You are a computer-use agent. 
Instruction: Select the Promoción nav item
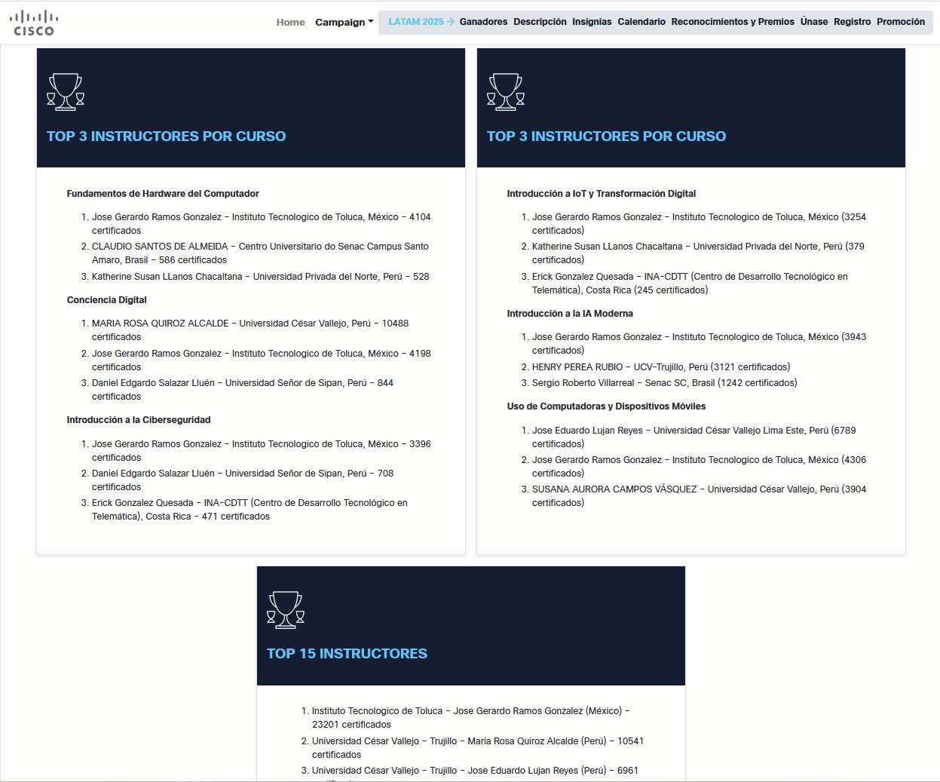[901, 22]
